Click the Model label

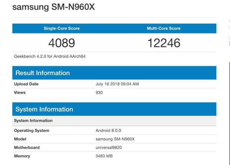[x=20, y=139]
